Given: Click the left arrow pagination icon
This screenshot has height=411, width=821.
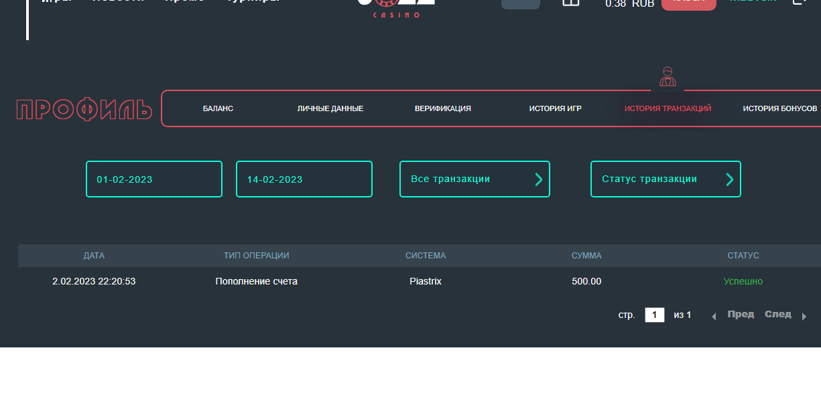Looking at the screenshot, I should tap(714, 317).
